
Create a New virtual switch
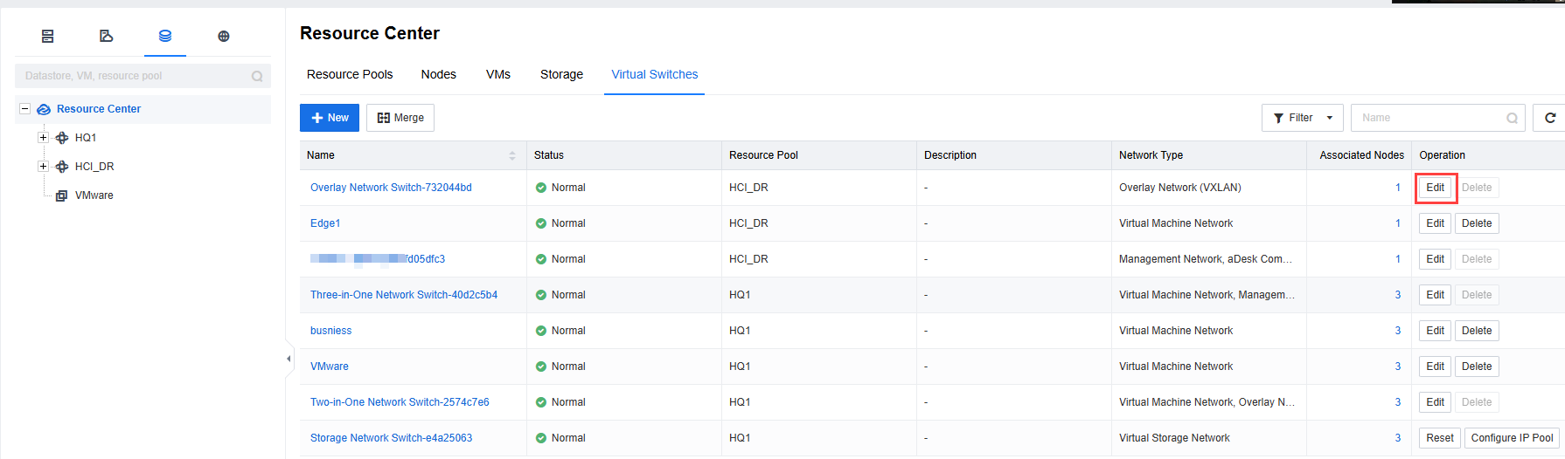(330, 118)
